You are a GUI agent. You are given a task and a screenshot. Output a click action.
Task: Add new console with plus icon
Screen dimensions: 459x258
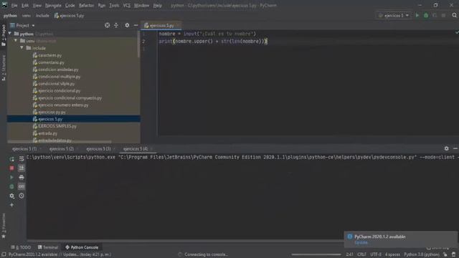click(x=11, y=205)
